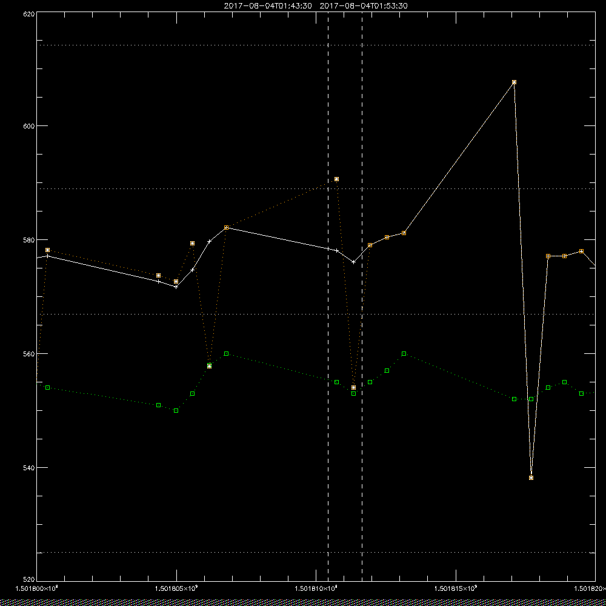Pick the orange point at 554 between dashed lines

point(354,388)
